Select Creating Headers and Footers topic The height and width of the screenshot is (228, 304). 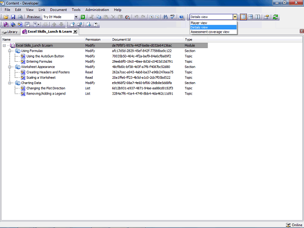(48, 72)
